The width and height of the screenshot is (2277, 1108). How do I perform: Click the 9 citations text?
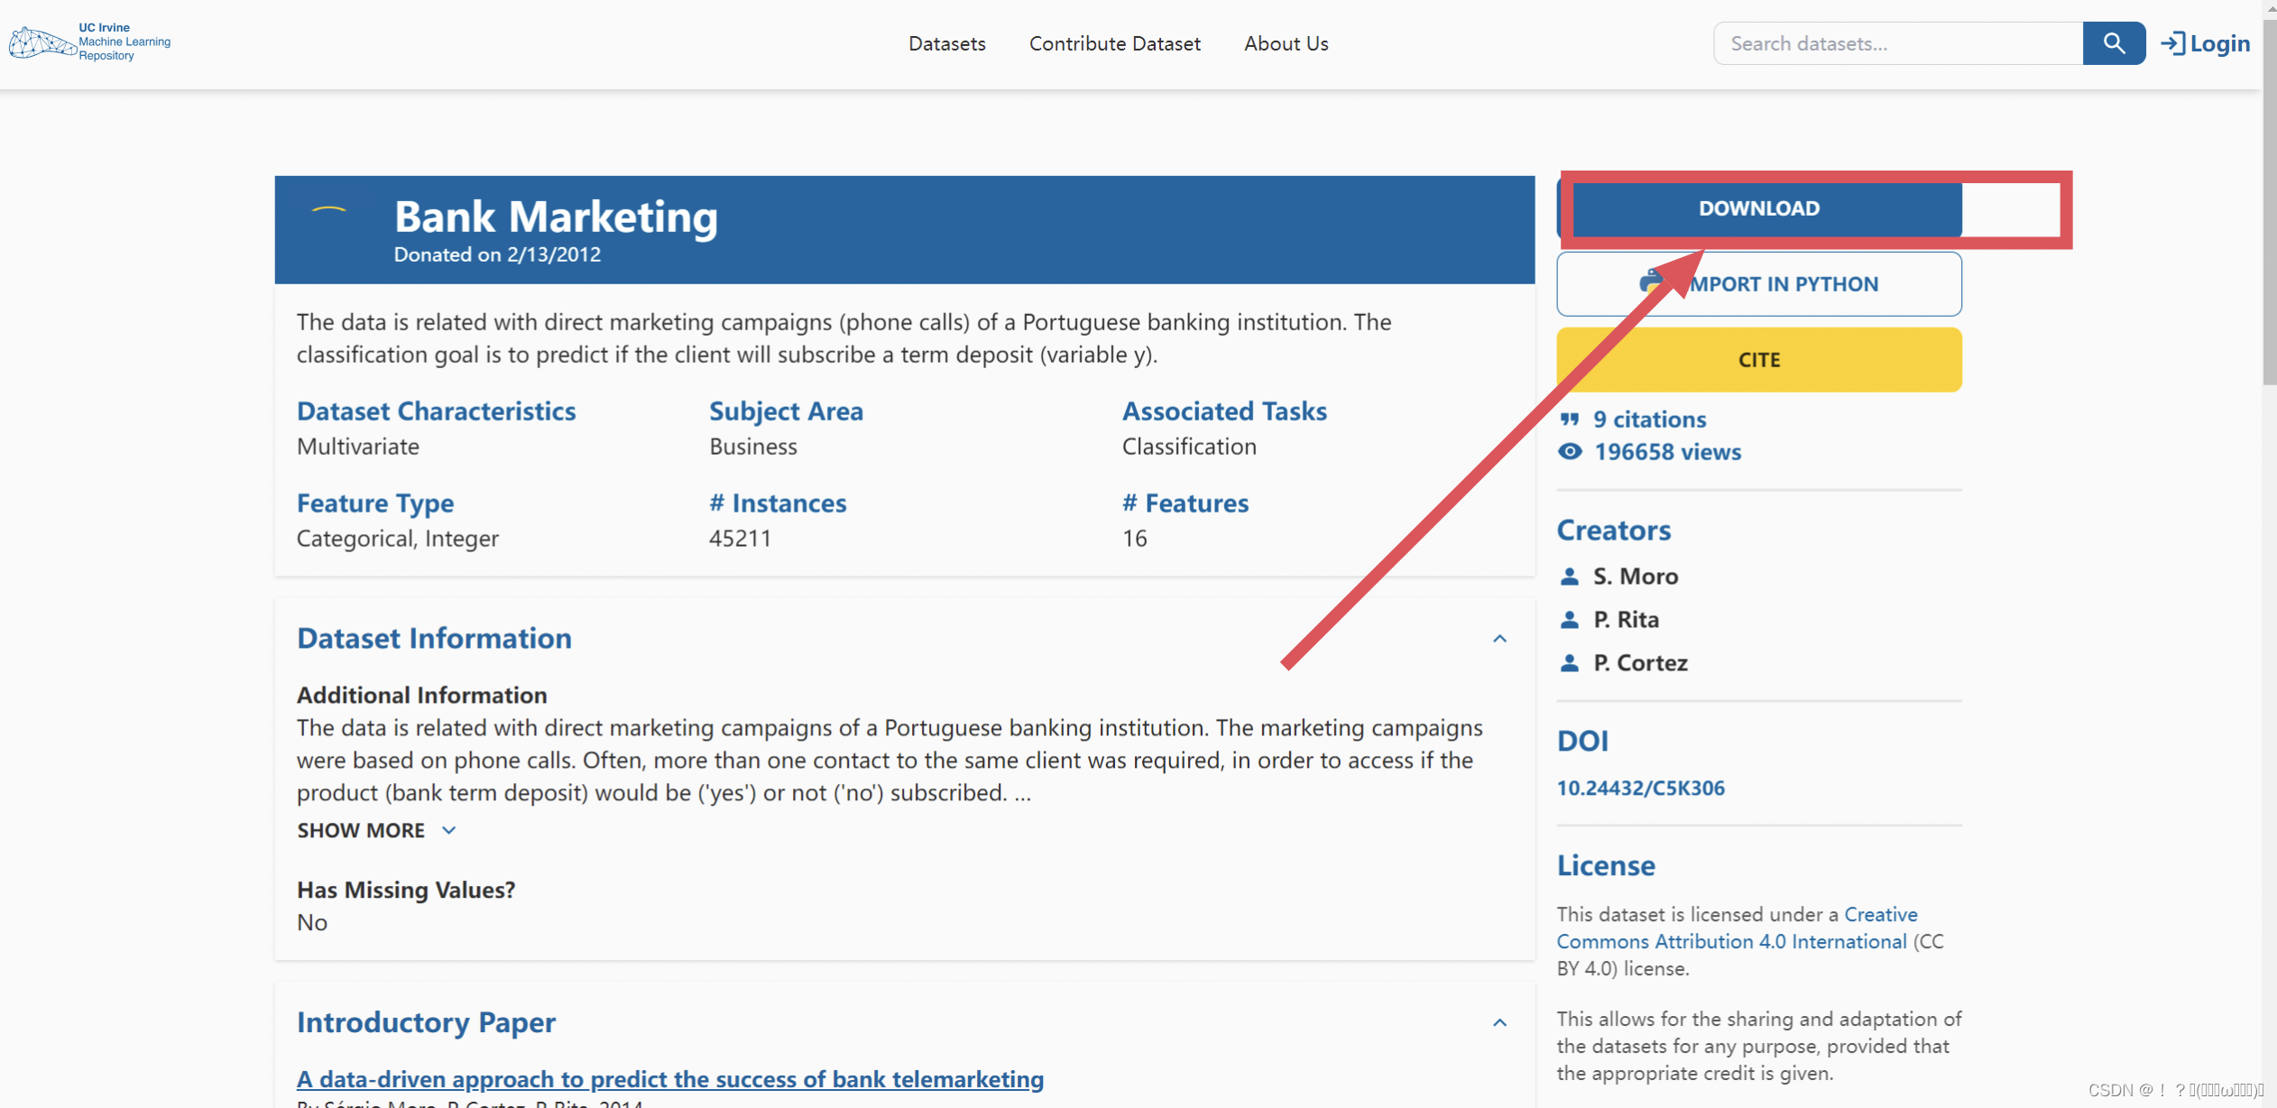pyautogui.click(x=1649, y=420)
